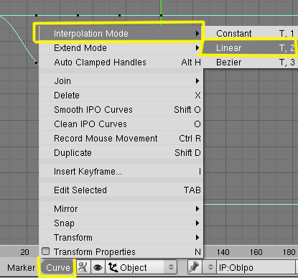This screenshot has width=298, height=278.
Task: Open the Join submenu
Action: click(x=121, y=81)
